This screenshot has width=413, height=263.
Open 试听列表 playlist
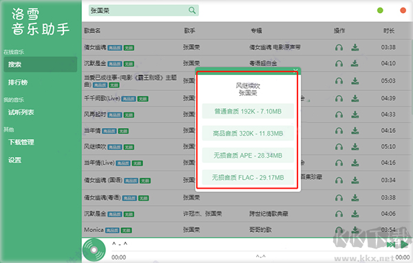coord(21,112)
